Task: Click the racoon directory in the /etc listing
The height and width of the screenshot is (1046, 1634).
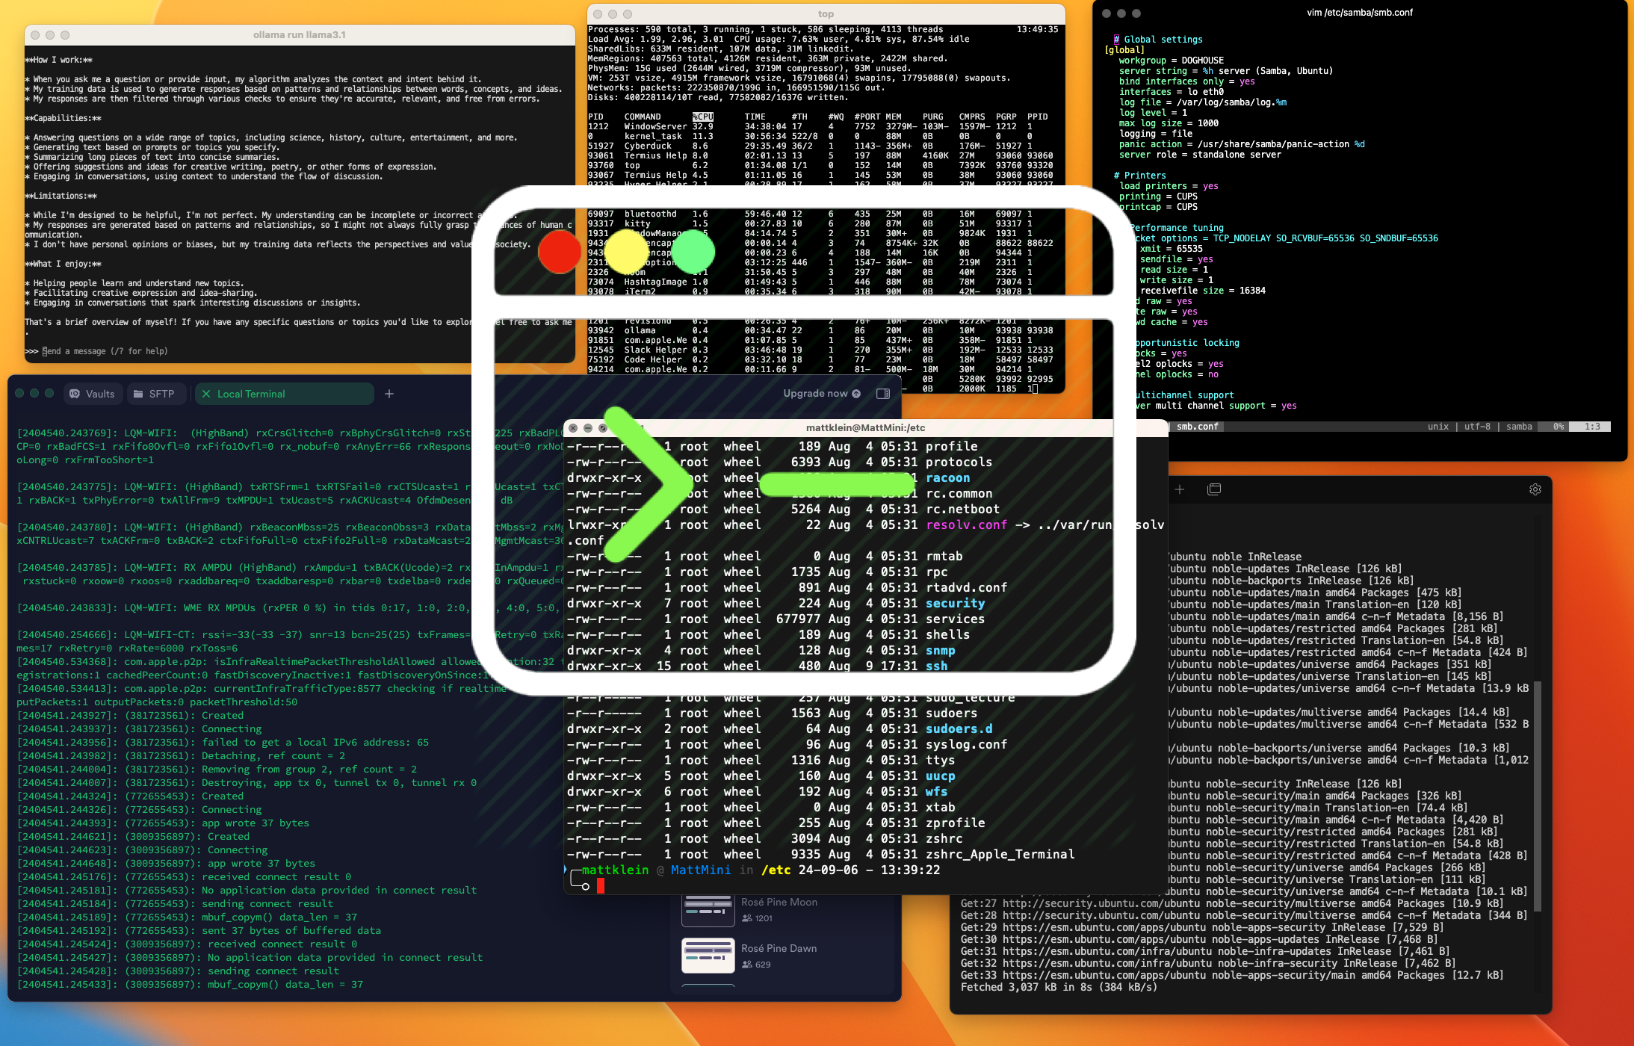Action: 947,477
